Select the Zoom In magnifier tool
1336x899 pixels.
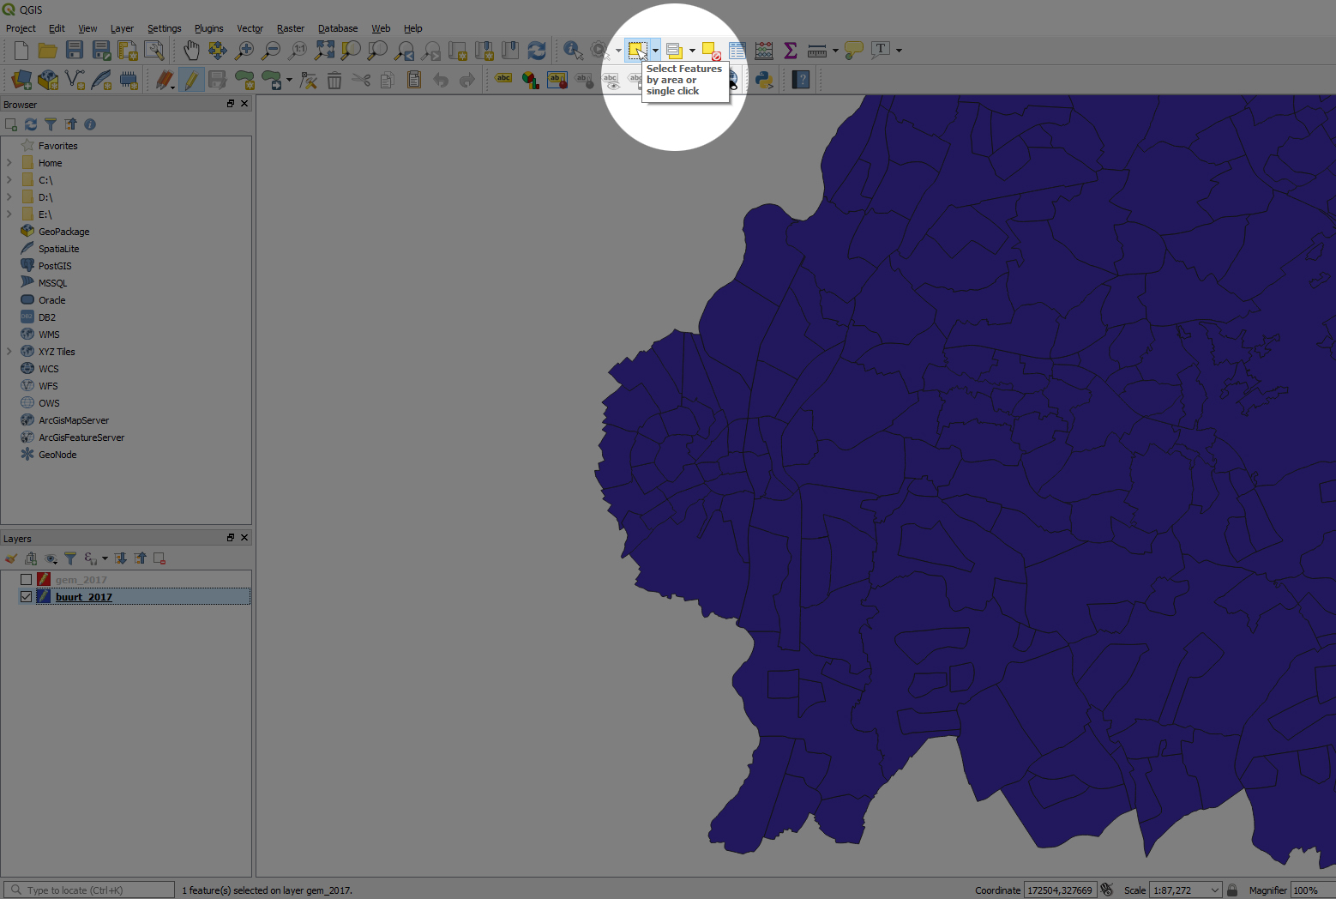244,51
